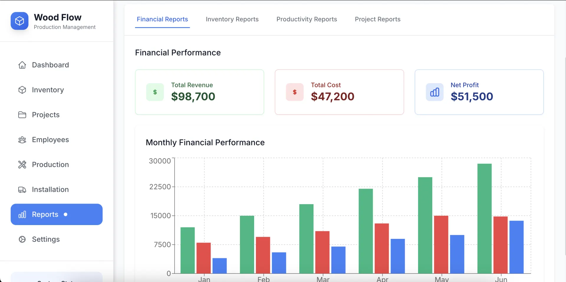Click the Financial Performance heading
Screen dimensions: 566x282
point(178,53)
